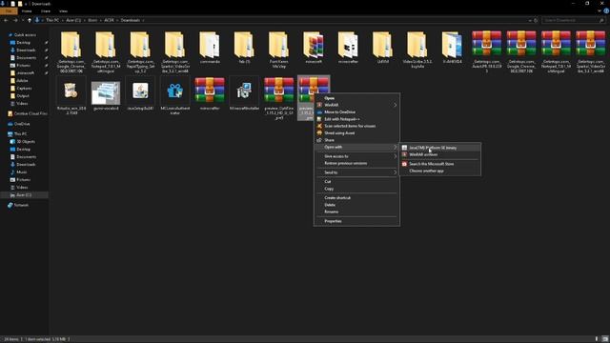This screenshot has width=610, height=343.
Task: Open the File ribbon tab
Action: click(x=9, y=11)
